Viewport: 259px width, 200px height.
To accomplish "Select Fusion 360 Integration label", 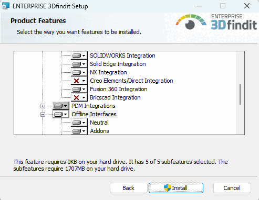I will click(119, 89).
